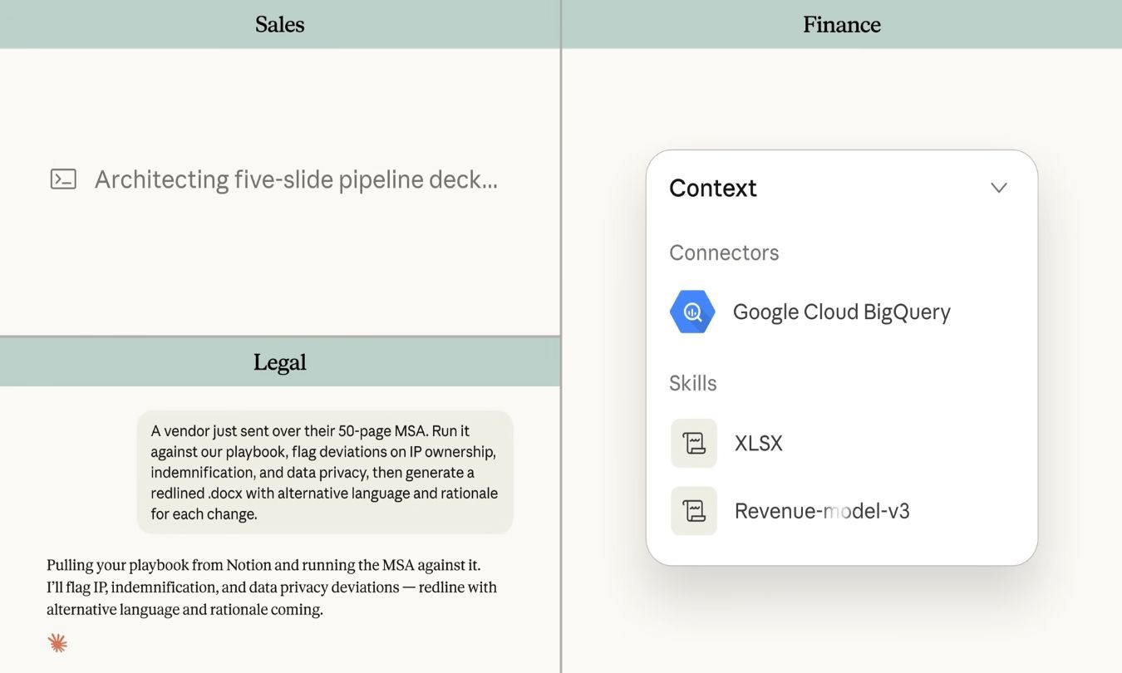Click the terminal icon beside the pipeline deck status
Image resolution: width=1122 pixels, height=673 pixels.
point(63,179)
